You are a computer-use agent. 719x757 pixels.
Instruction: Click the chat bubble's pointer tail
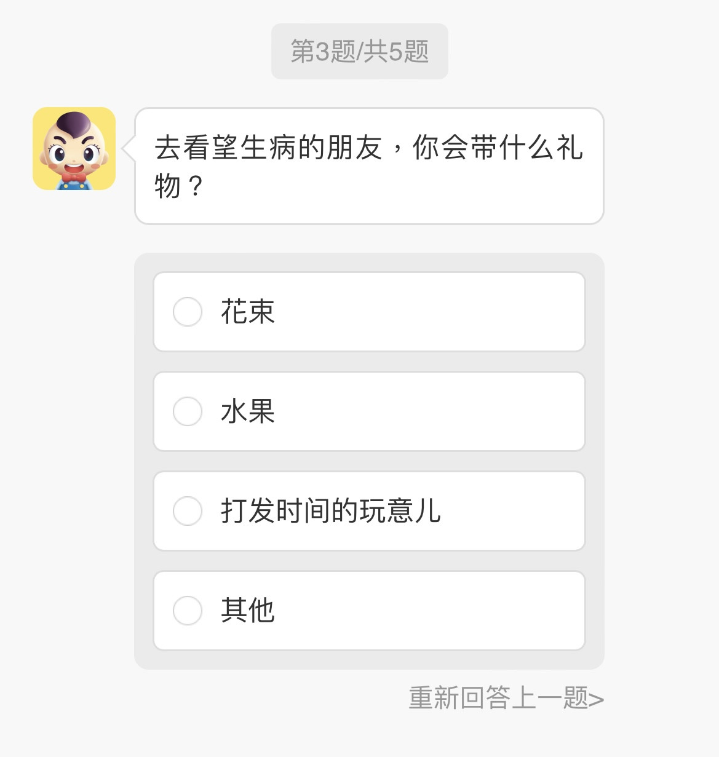click(129, 148)
